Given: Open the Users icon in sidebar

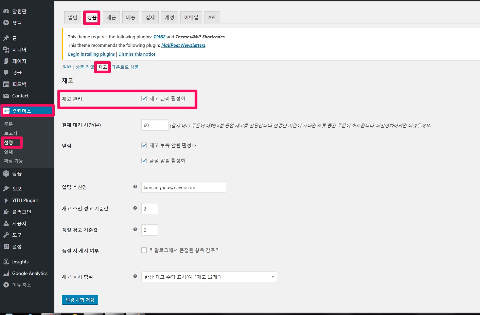Looking at the screenshot, I should point(6,223).
